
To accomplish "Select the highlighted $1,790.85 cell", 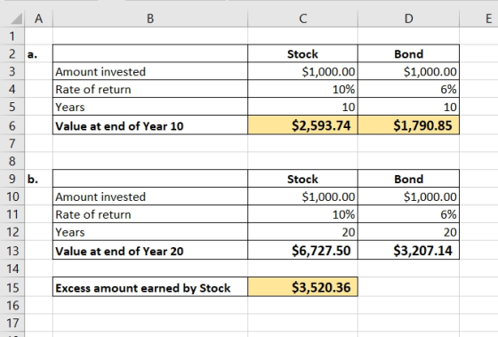I will 408,125.
